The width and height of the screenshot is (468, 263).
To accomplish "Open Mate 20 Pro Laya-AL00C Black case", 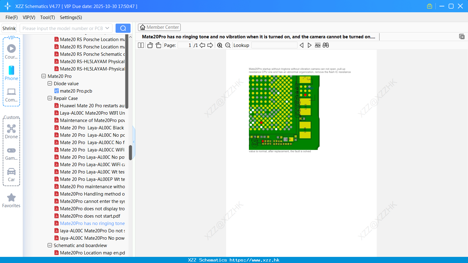I will point(92,128).
